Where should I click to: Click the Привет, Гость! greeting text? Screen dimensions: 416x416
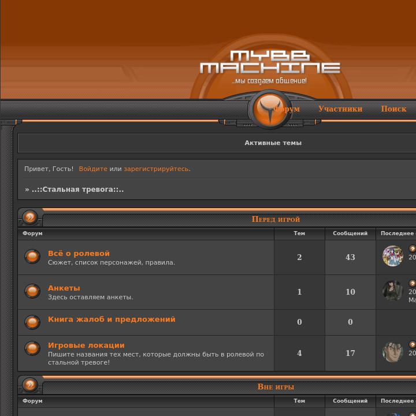[49, 169]
